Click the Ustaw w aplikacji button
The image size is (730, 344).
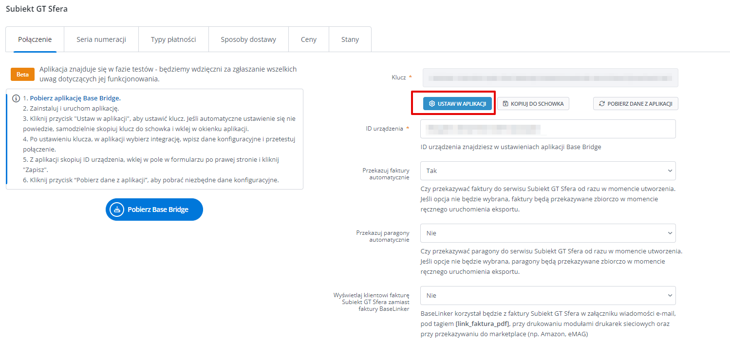[x=457, y=103]
